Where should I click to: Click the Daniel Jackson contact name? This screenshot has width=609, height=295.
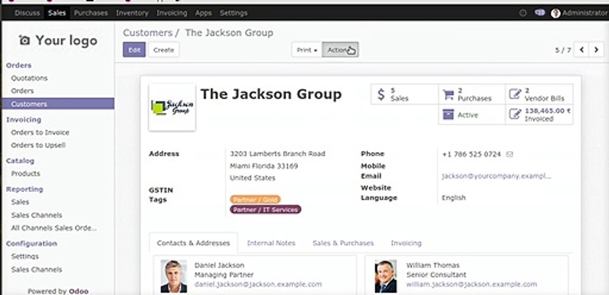(219, 265)
